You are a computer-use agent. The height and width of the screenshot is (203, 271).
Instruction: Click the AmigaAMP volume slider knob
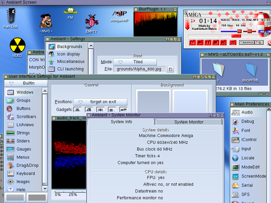pyautogui.click(x=239, y=31)
